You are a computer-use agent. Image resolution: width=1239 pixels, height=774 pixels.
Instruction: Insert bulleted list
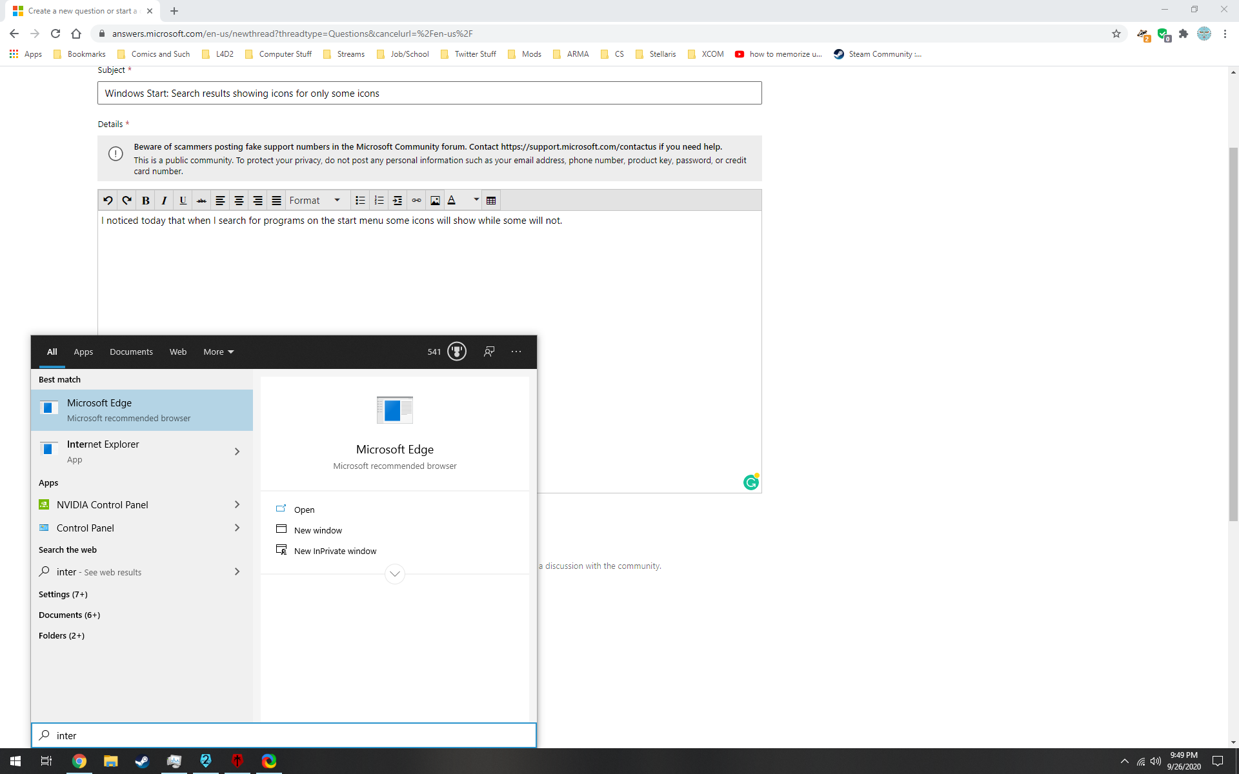(x=360, y=201)
